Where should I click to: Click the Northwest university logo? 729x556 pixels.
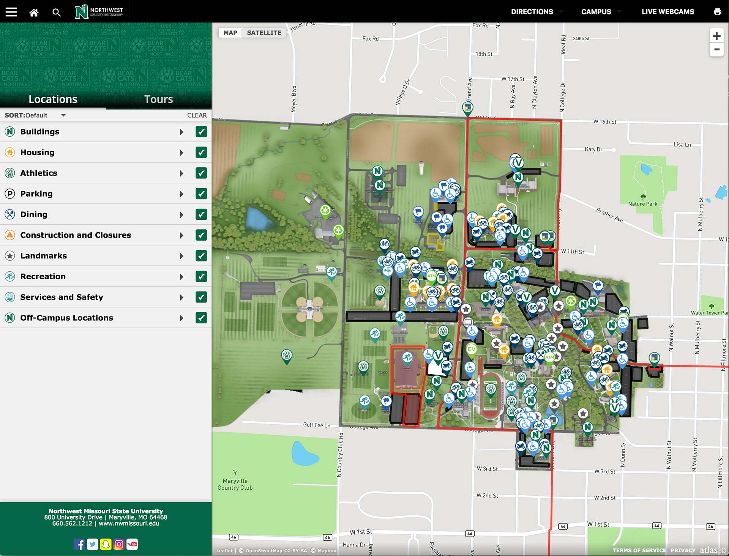pos(99,12)
